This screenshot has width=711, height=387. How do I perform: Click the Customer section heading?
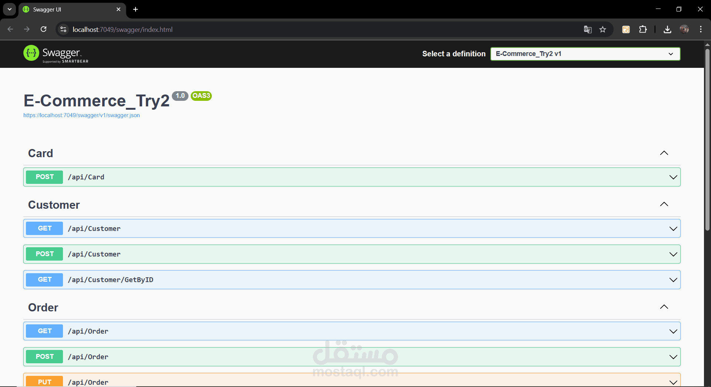(54, 205)
